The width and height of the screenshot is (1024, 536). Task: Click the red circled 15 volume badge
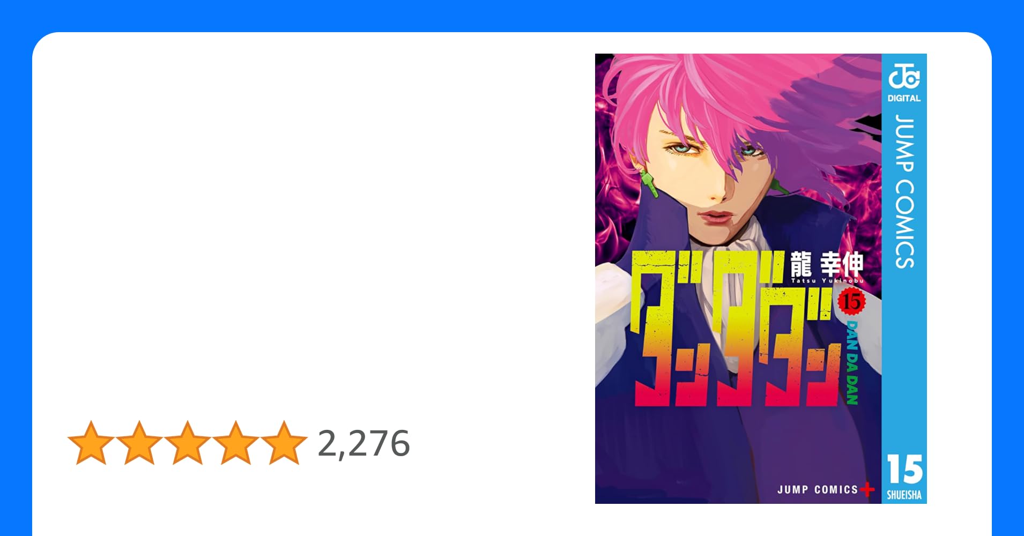click(851, 302)
